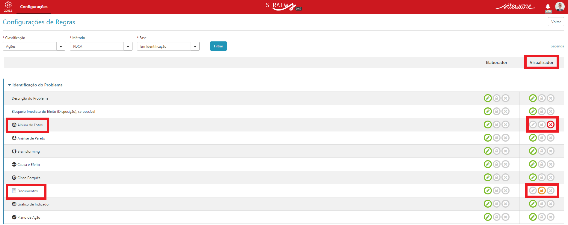Set Álbum de Fotos Visualizador to denied (red X)
The image size is (568, 225).
[x=551, y=124]
